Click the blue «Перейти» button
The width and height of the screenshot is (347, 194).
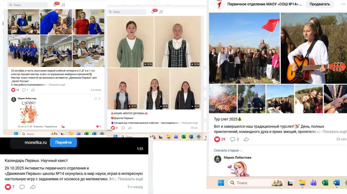tap(63, 142)
